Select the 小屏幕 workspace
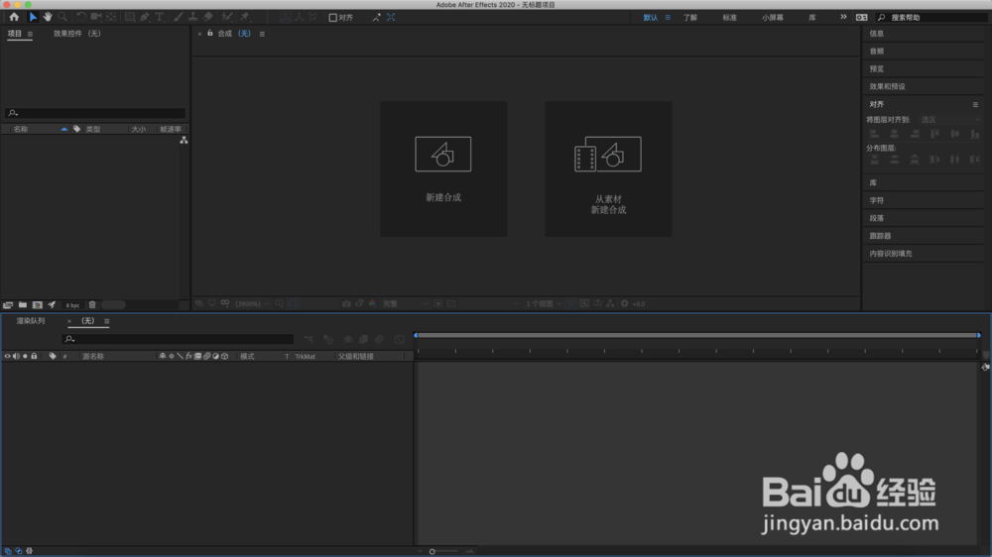This screenshot has height=557, width=992. coord(773,18)
